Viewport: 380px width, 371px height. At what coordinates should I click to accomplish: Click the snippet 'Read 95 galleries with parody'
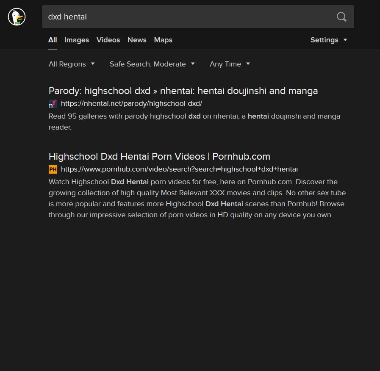(x=194, y=122)
